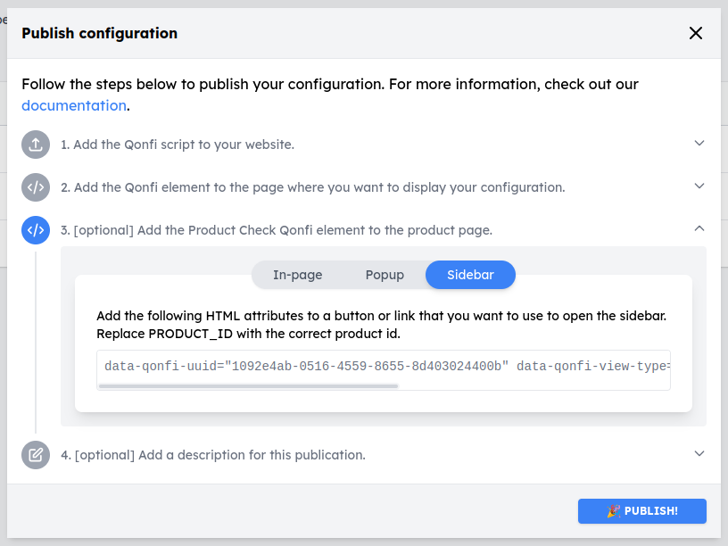Switch to the Popup tab
Image resolution: width=728 pixels, height=546 pixels.
[x=385, y=275]
